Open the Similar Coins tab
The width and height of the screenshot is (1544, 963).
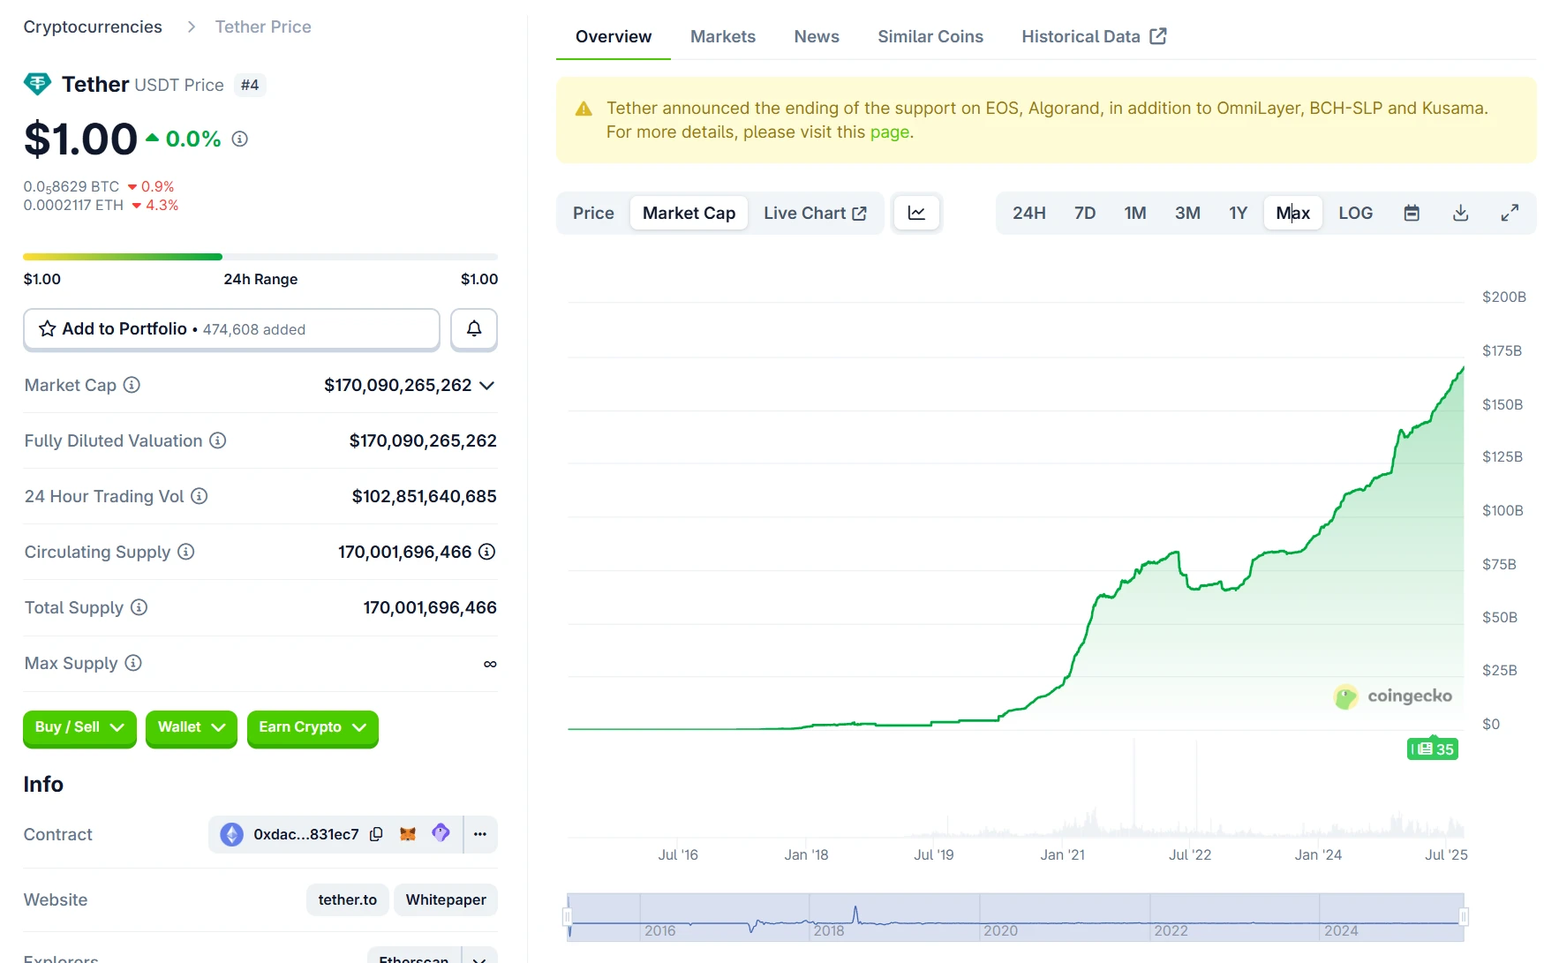tap(930, 36)
